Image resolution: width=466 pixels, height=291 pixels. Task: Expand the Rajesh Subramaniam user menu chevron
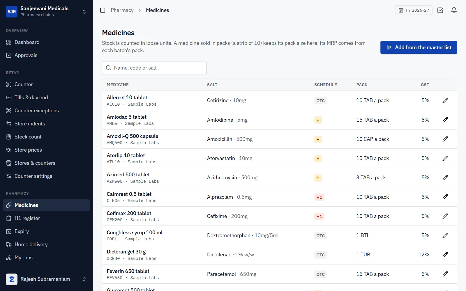coord(84,279)
